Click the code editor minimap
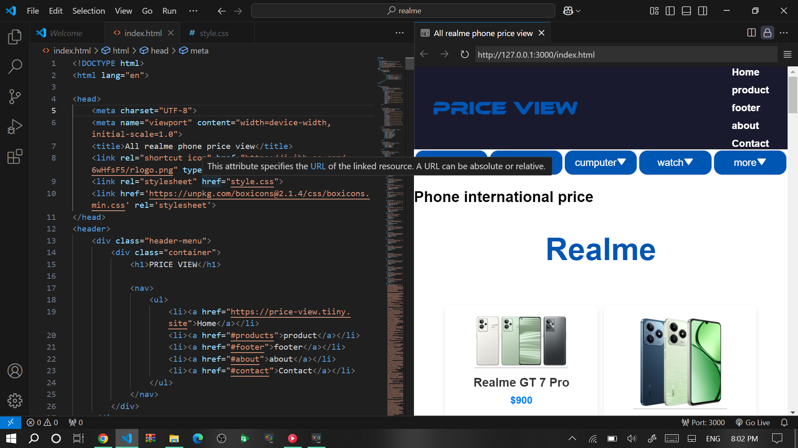798x448 pixels. (x=391, y=236)
